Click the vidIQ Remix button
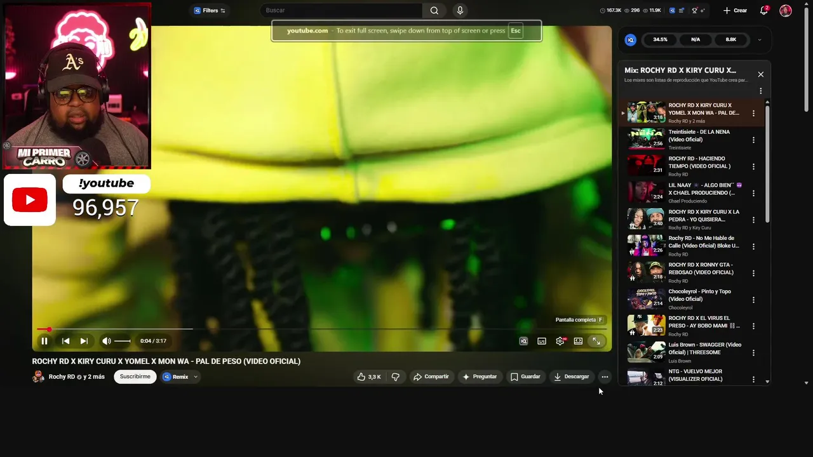The image size is (813, 457). (x=176, y=376)
